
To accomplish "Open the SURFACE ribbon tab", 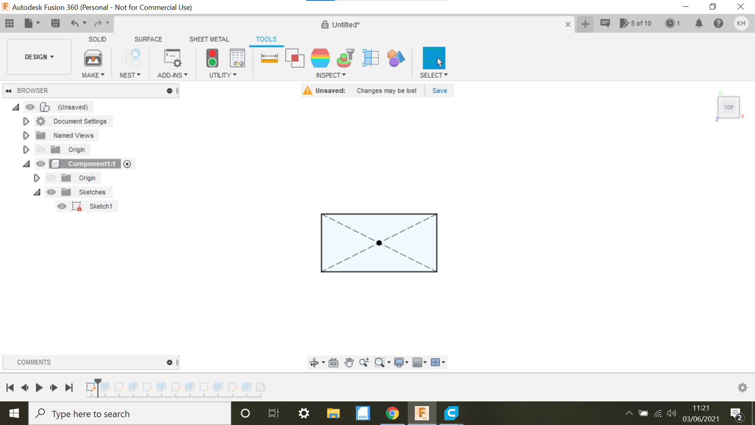I will [x=148, y=39].
